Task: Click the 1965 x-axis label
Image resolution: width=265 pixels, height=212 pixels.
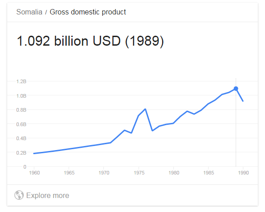Action: pyautogui.click(x=69, y=173)
